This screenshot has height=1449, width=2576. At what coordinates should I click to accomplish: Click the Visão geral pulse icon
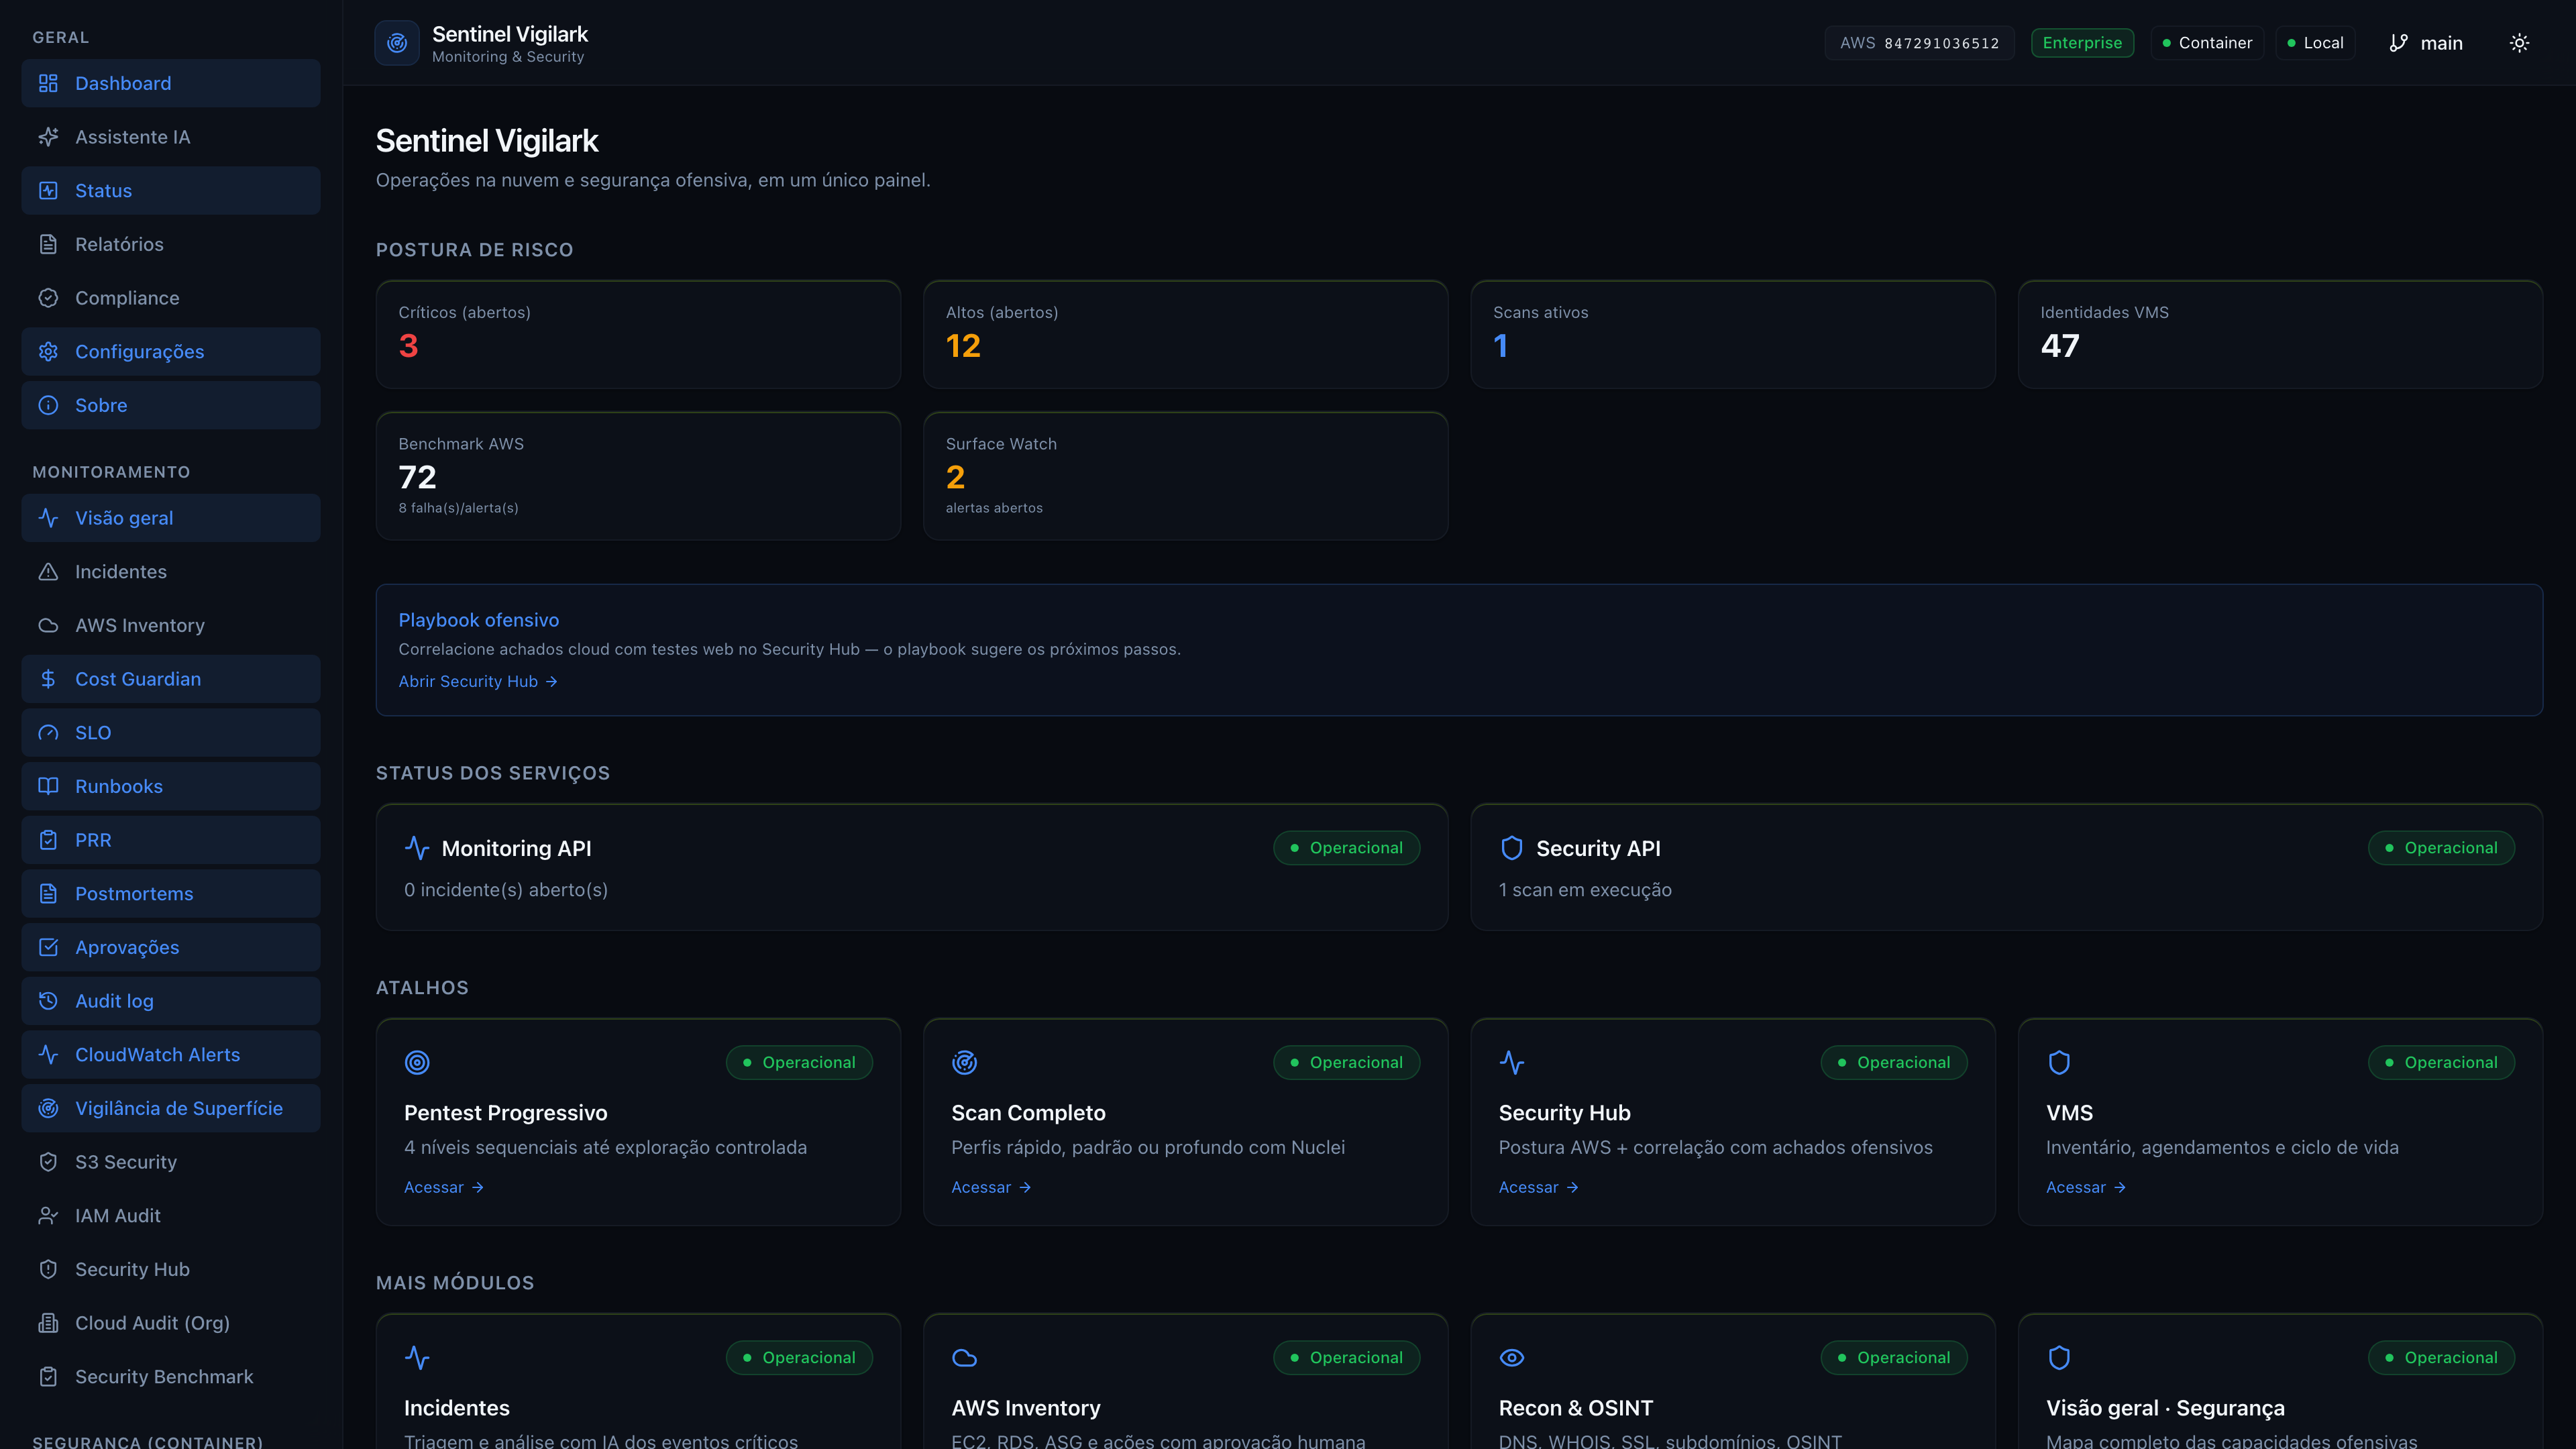48,518
